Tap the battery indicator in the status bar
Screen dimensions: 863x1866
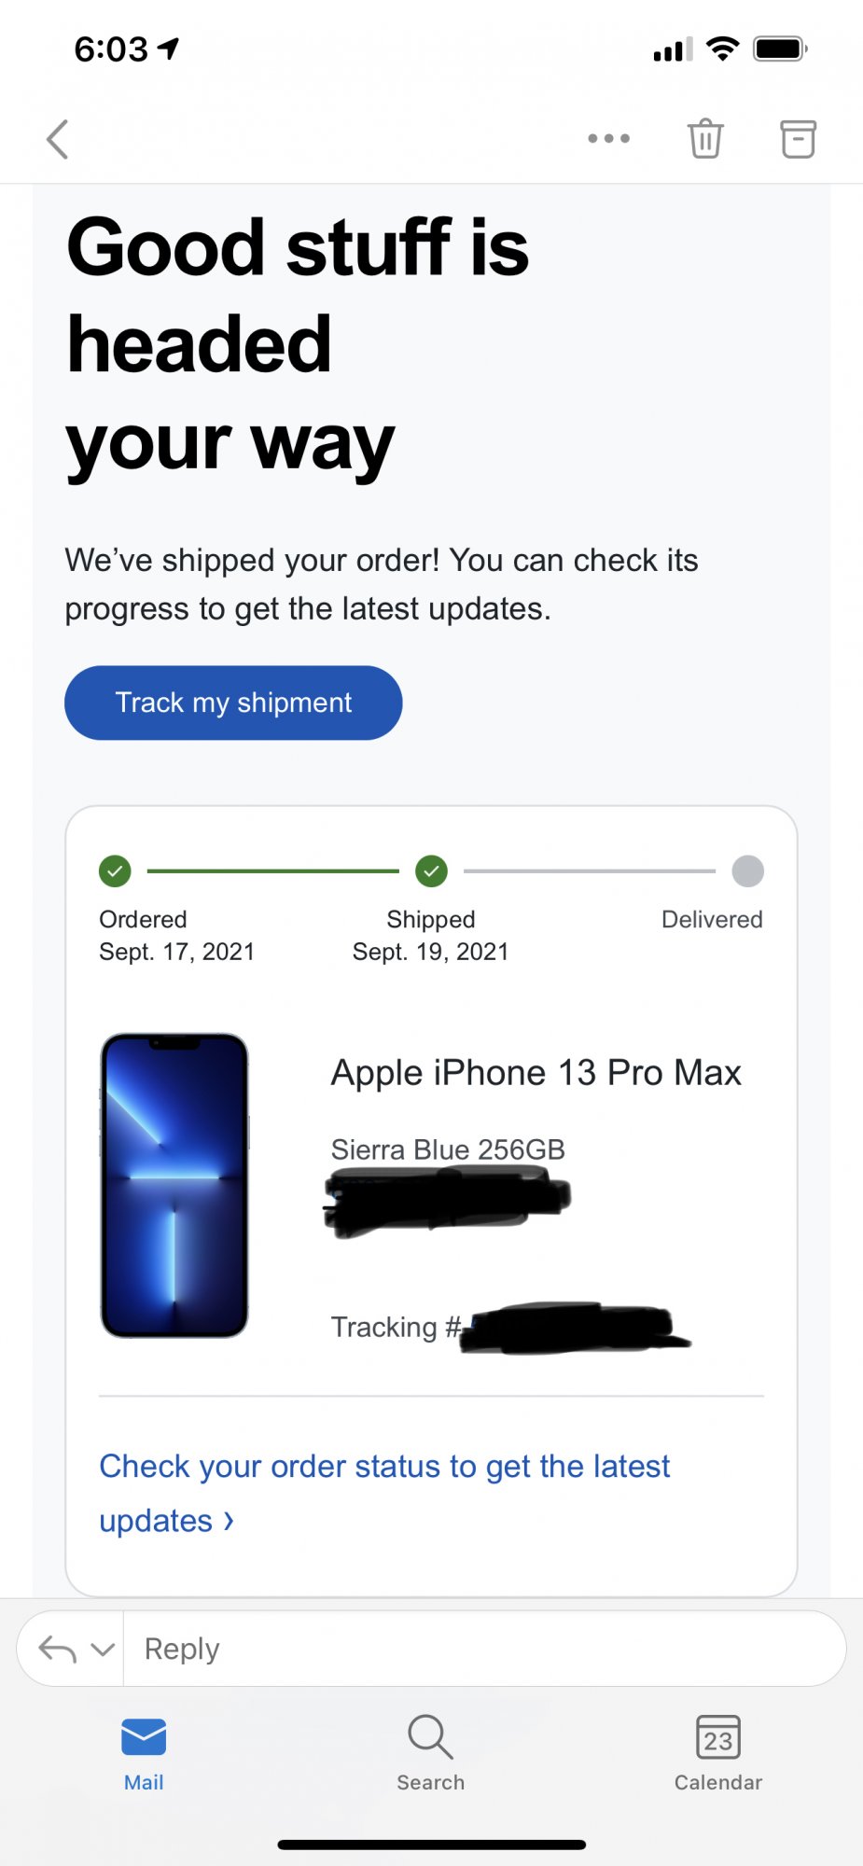780,49
